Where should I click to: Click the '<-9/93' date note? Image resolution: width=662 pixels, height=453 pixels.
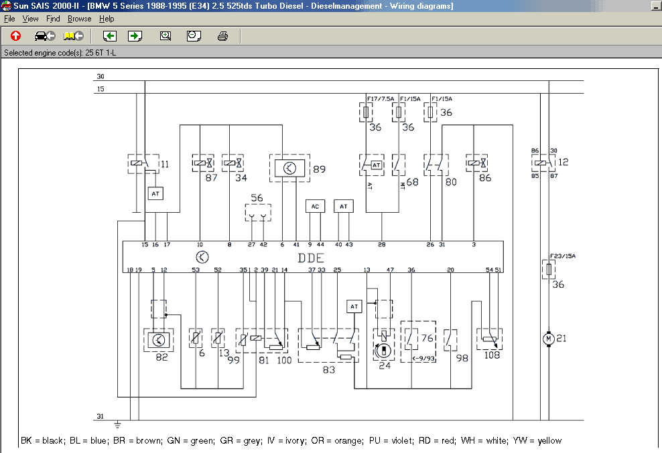(x=423, y=359)
